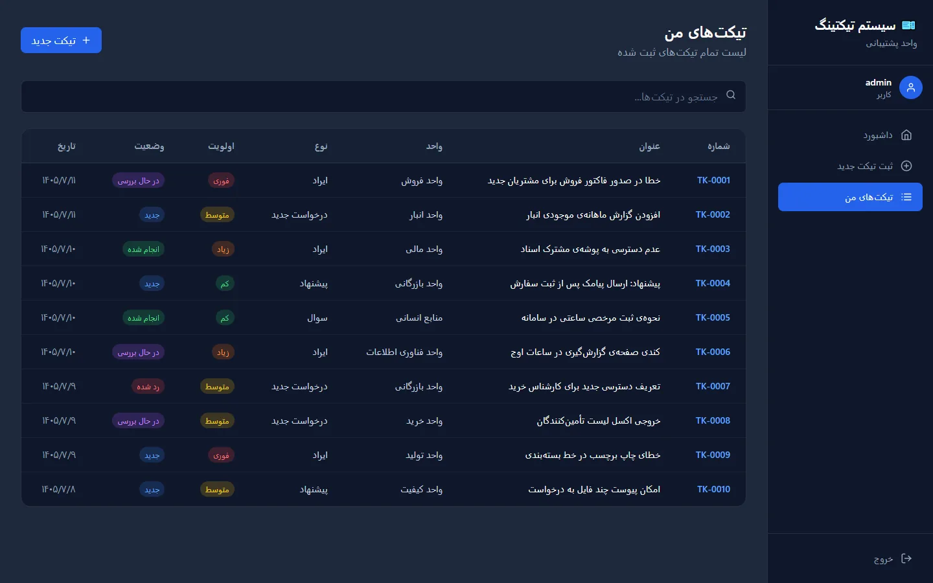The image size is (933, 583).
Task: Focus the جستجو در تیکت‌ها search field
Action: tap(384, 97)
